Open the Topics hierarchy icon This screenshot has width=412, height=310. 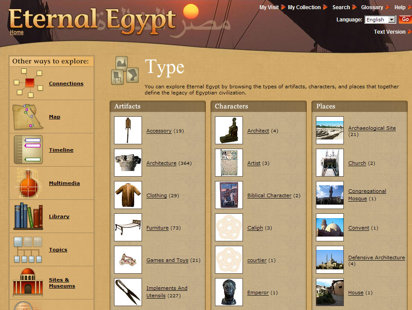click(29, 250)
